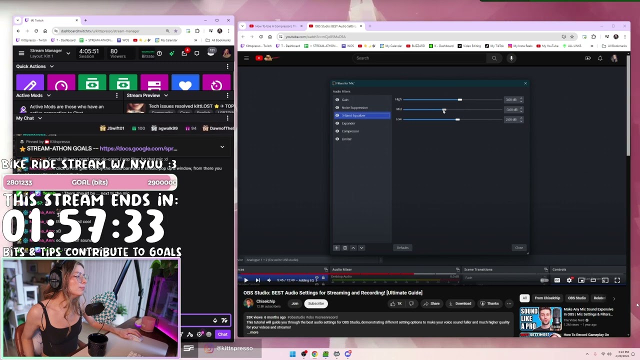Select the 'All' filter chip
Viewport: 640px width, 360px height.
pyautogui.click(x=524, y=298)
